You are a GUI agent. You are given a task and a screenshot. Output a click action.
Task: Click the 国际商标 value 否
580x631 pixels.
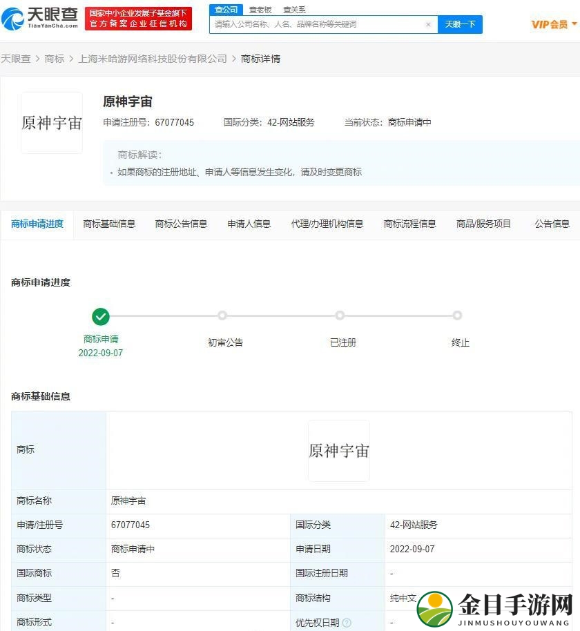(x=115, y=573)
